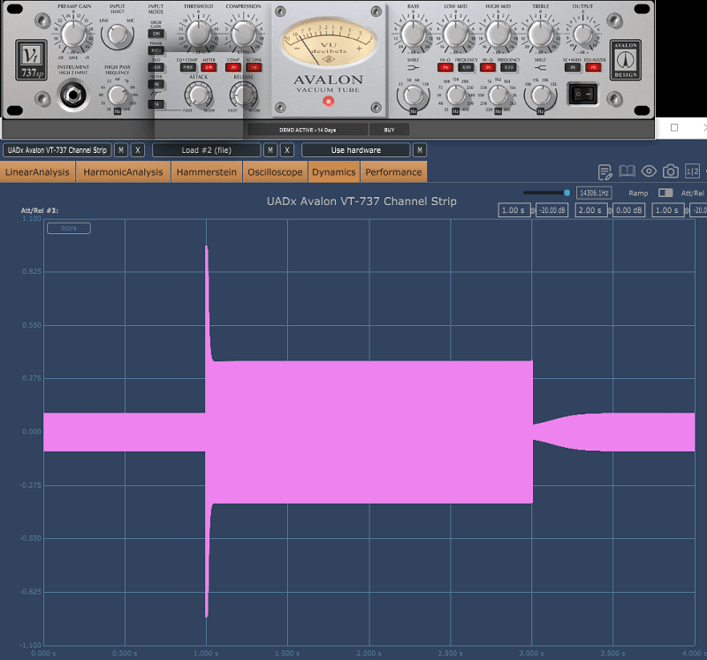Click the High Pass Frequency knob

click(x=118, y=95)
